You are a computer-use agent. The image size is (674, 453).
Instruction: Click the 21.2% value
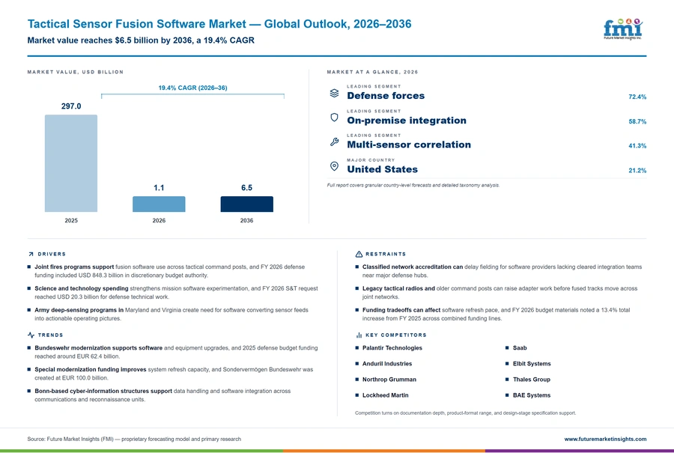(x=637, y=170)
